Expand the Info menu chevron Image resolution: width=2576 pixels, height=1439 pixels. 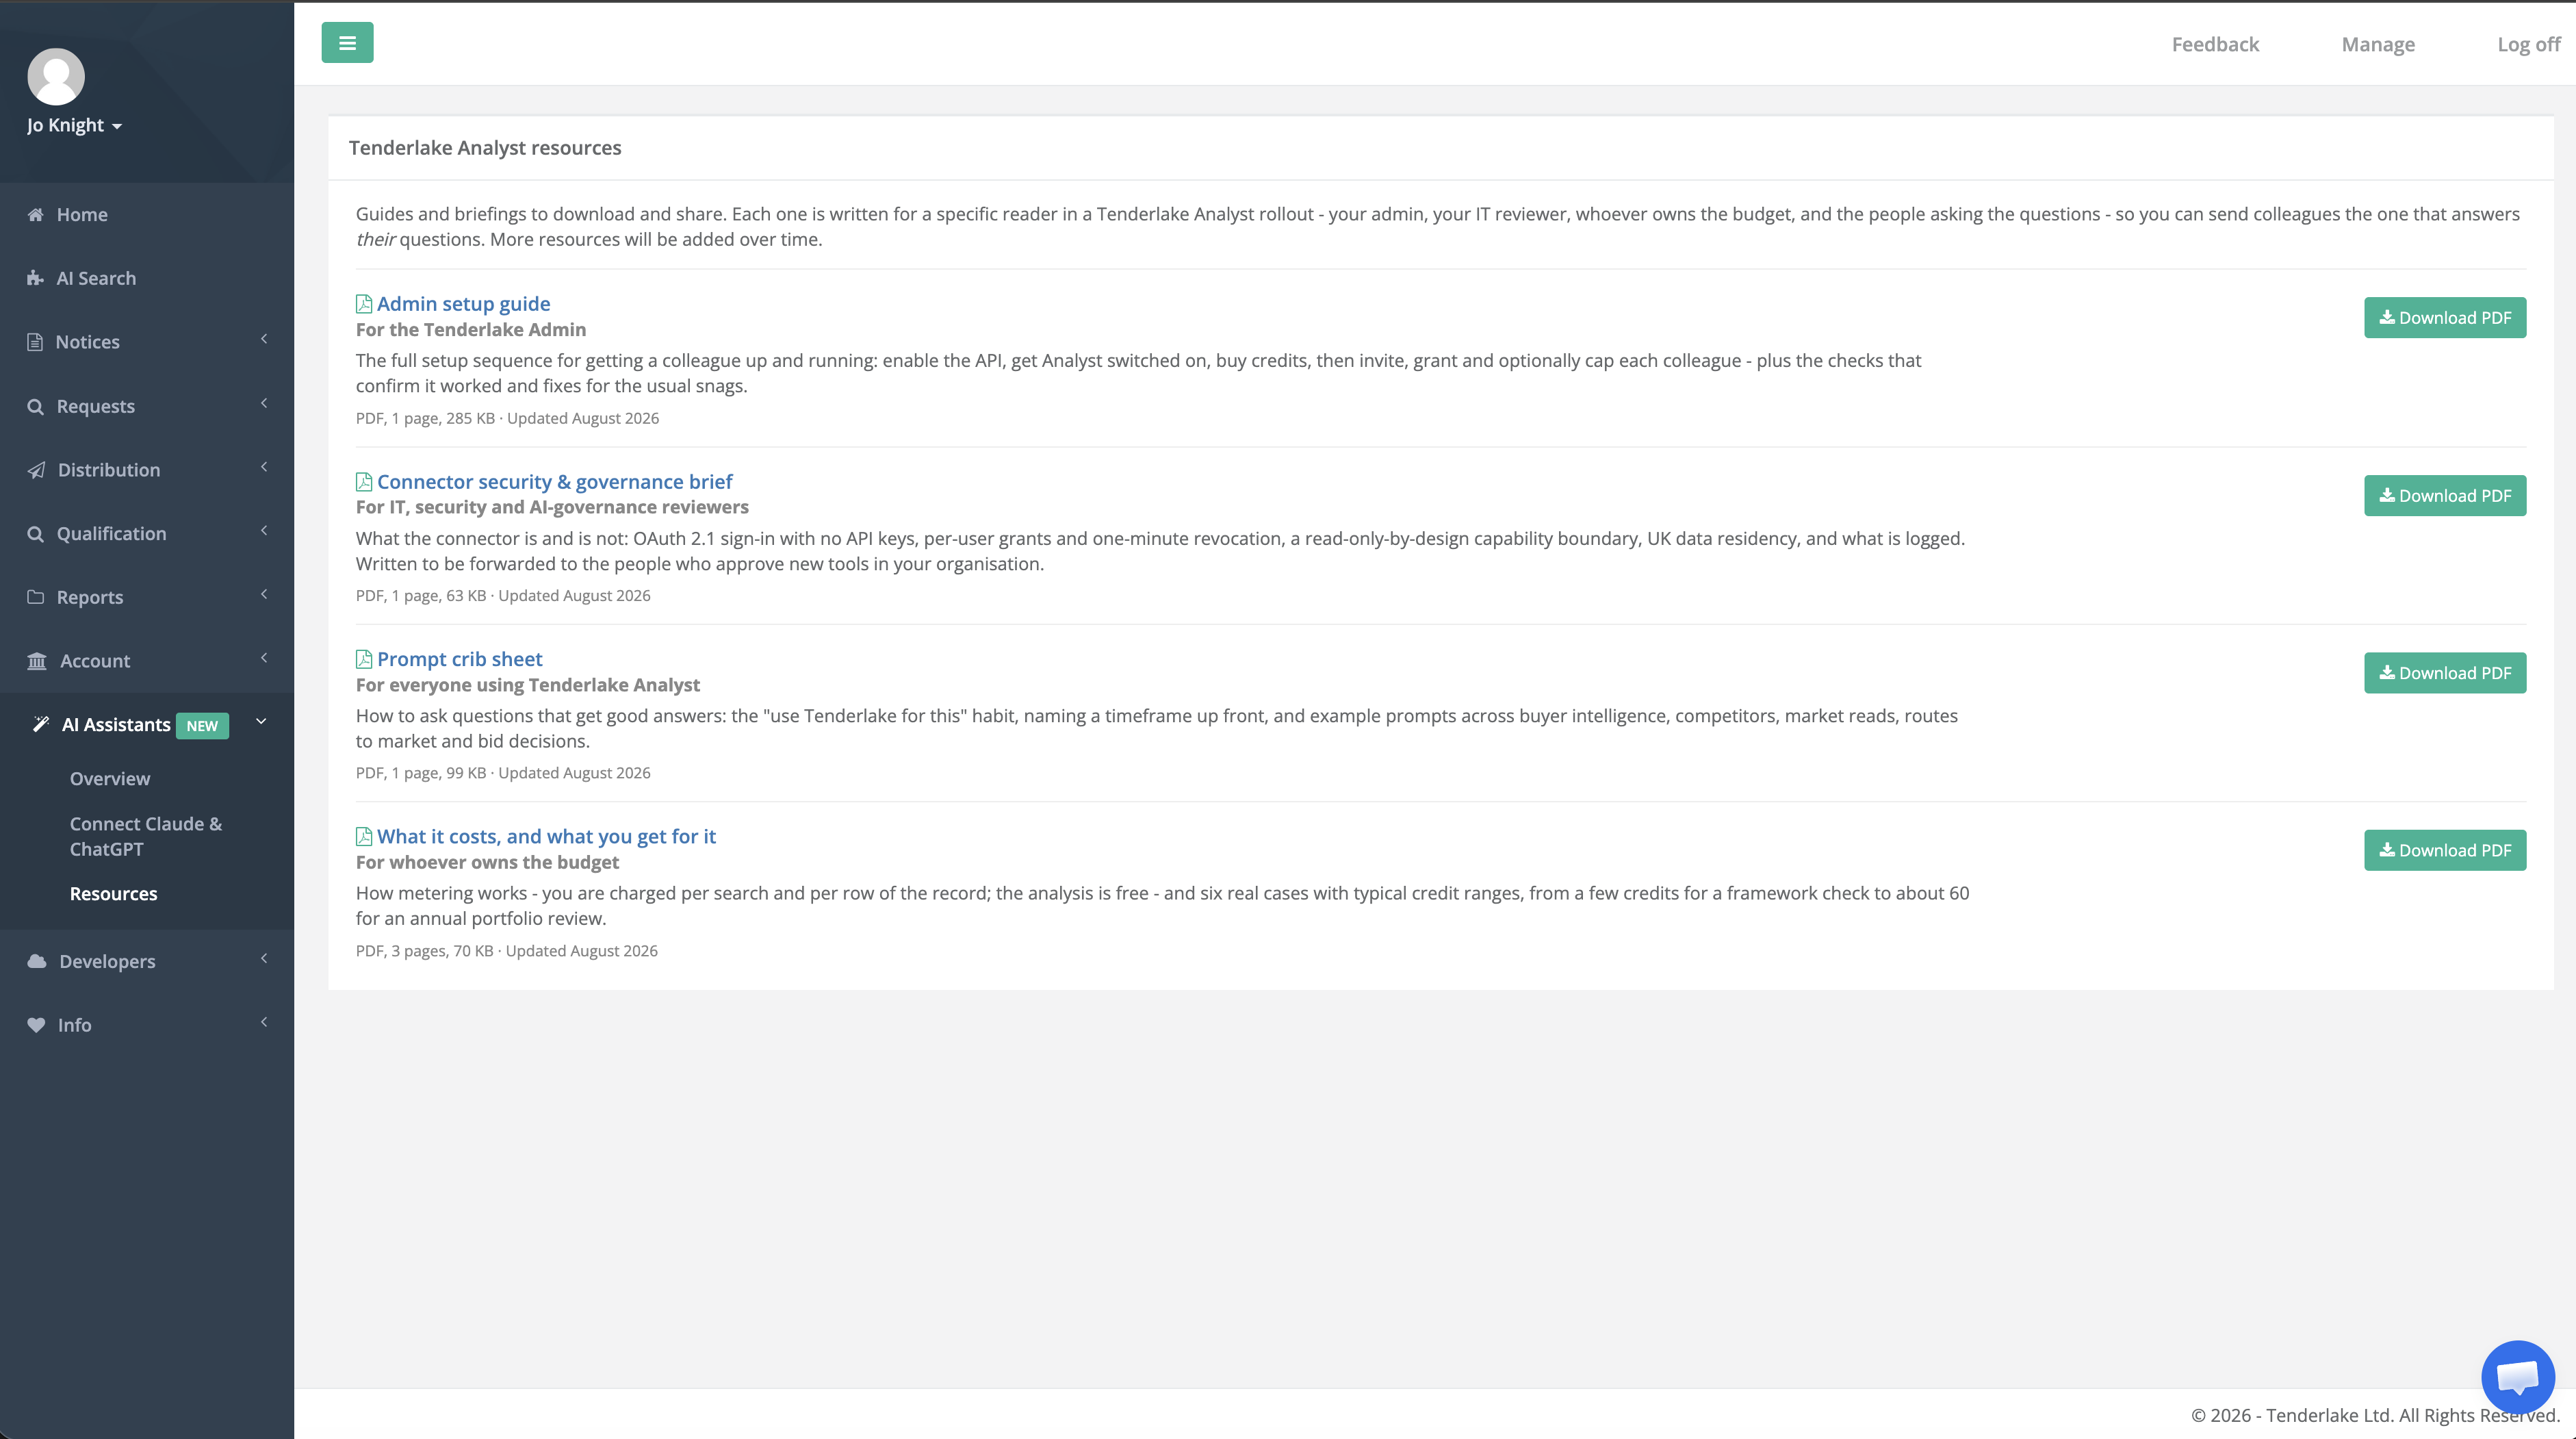click(x=264, y=1022)
